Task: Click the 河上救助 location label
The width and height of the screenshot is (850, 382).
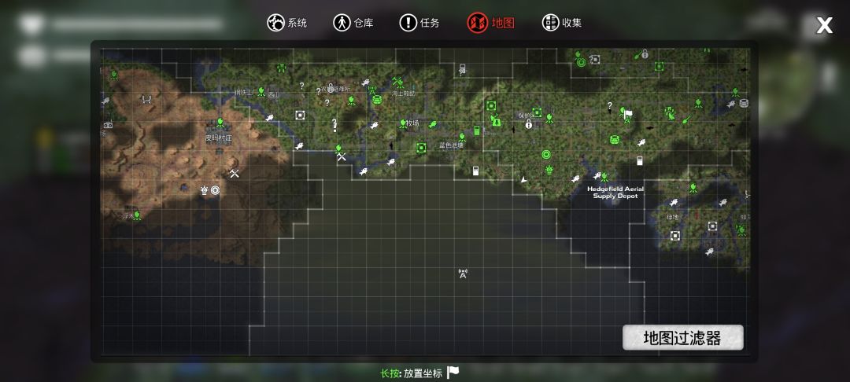Action: pyautogui.click(x=403, y=93)
